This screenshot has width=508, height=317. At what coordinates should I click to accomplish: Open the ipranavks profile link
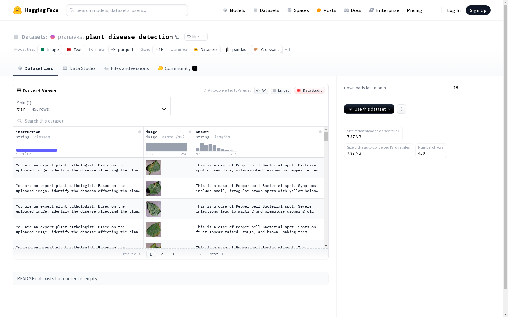pos(69,37)
